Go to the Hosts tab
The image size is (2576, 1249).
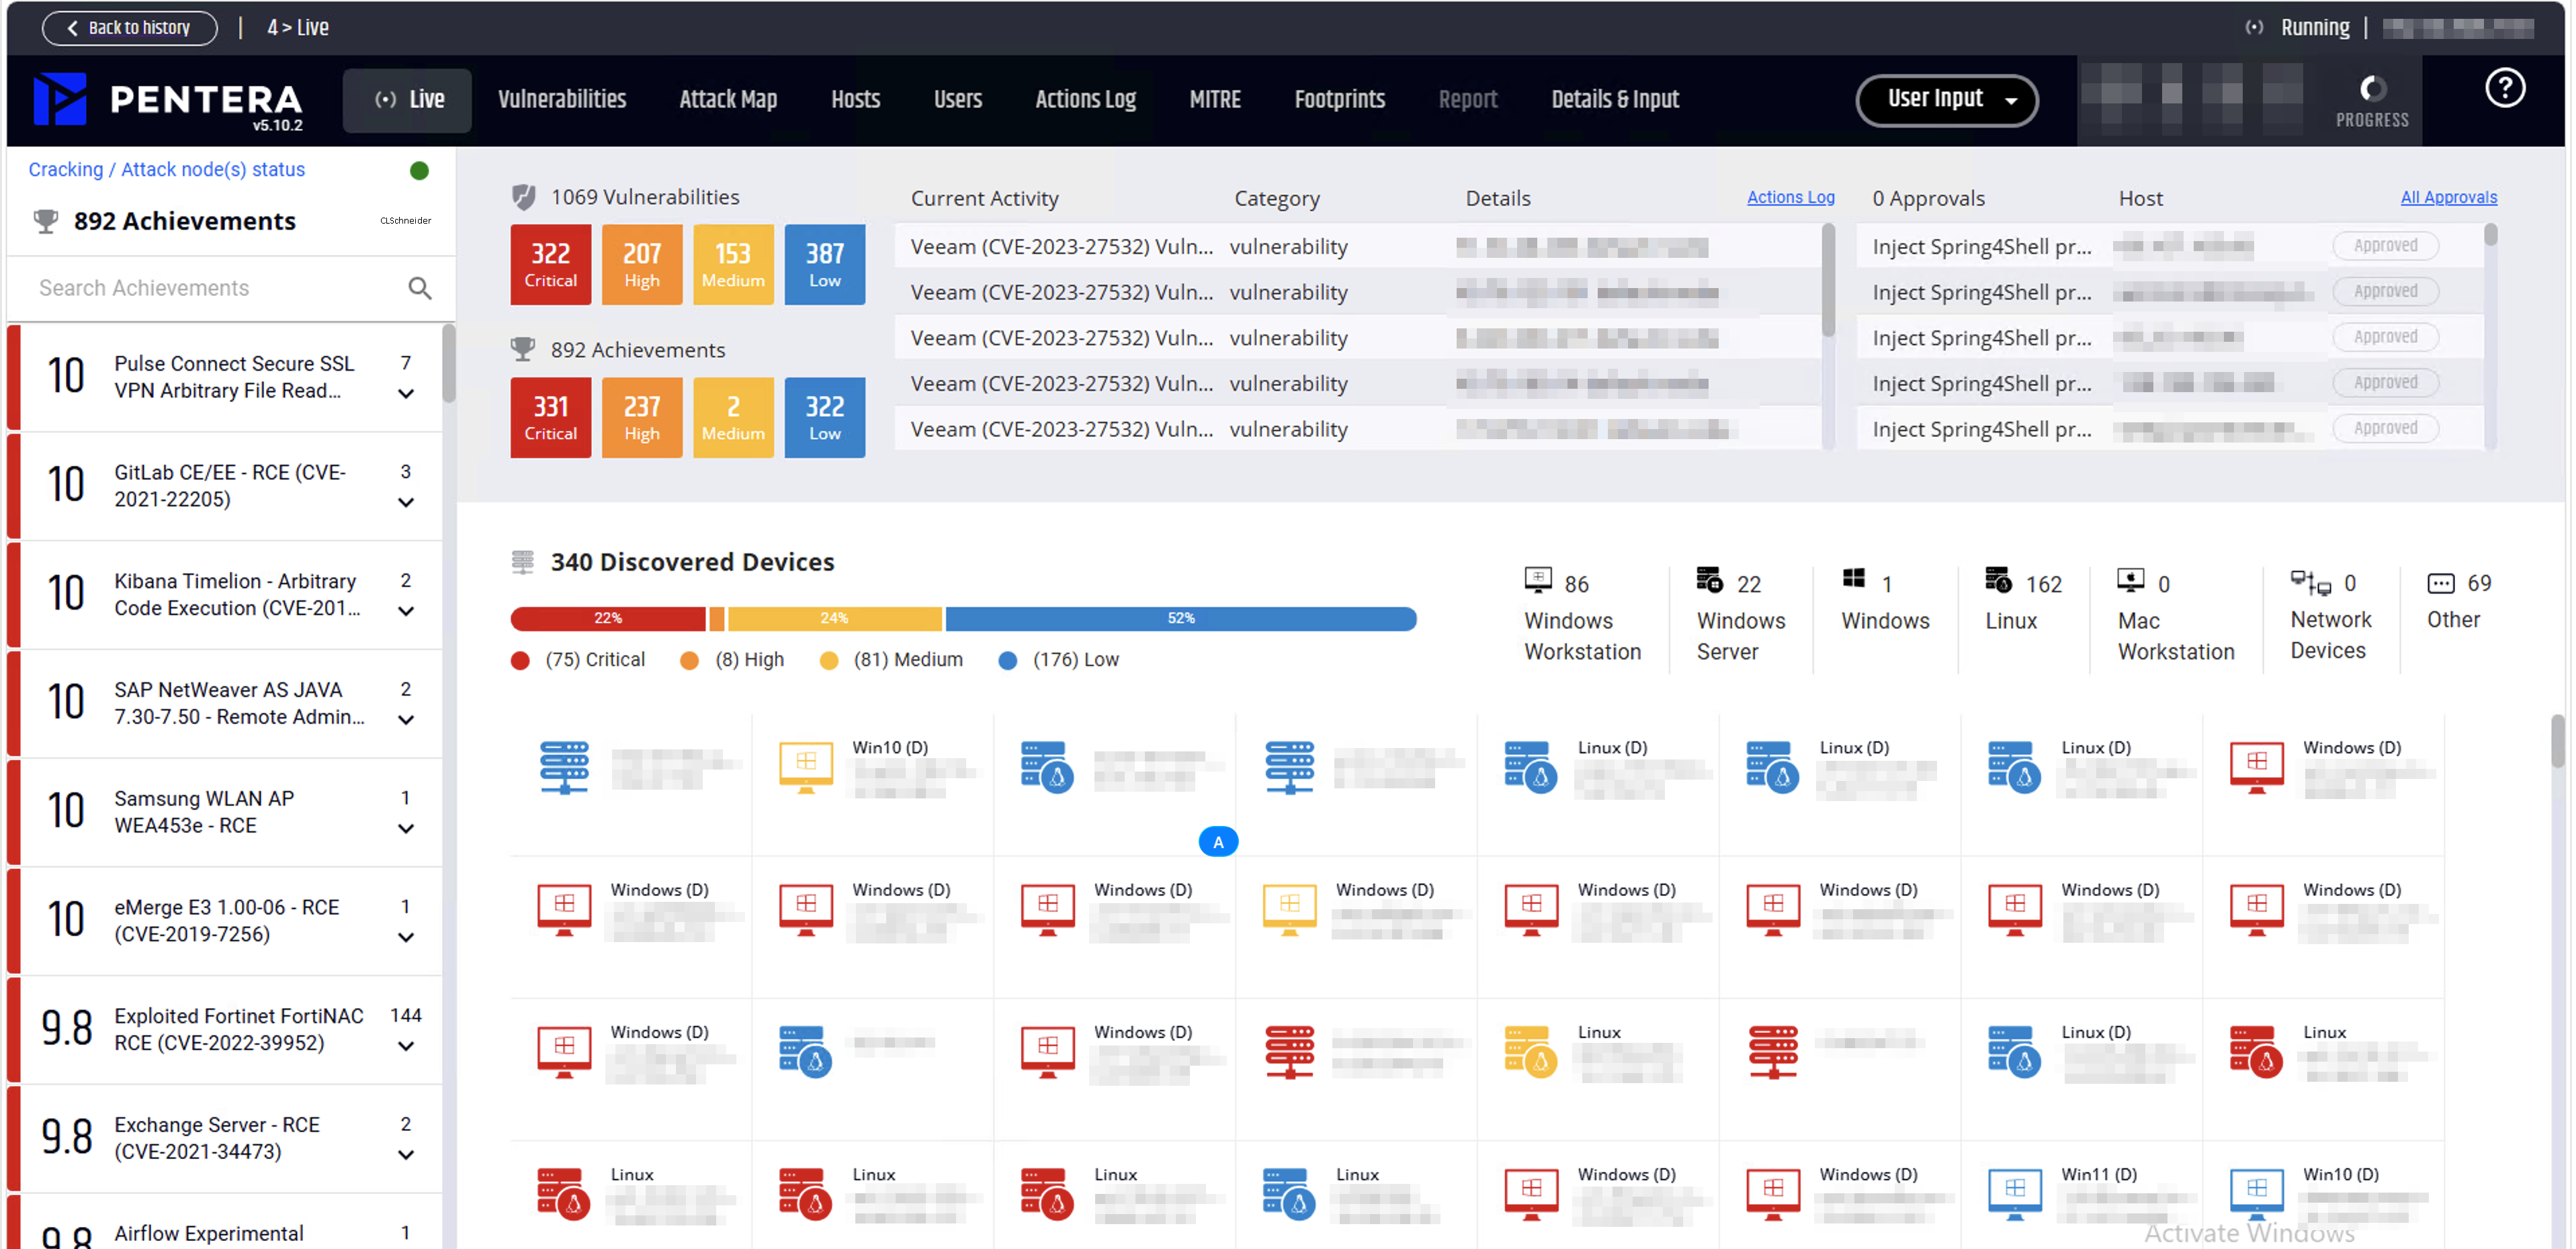pyautogui.click(x=856, y=100)
